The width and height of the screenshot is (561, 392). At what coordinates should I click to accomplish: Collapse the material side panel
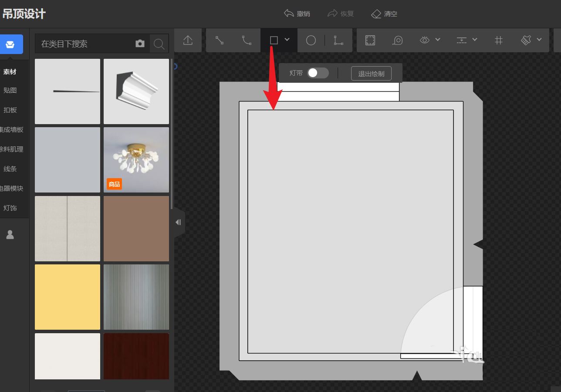click(x=179, y=222)
